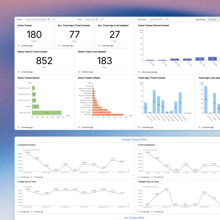Open the Technician filter dropdown
220x220 pixels.
192,20
